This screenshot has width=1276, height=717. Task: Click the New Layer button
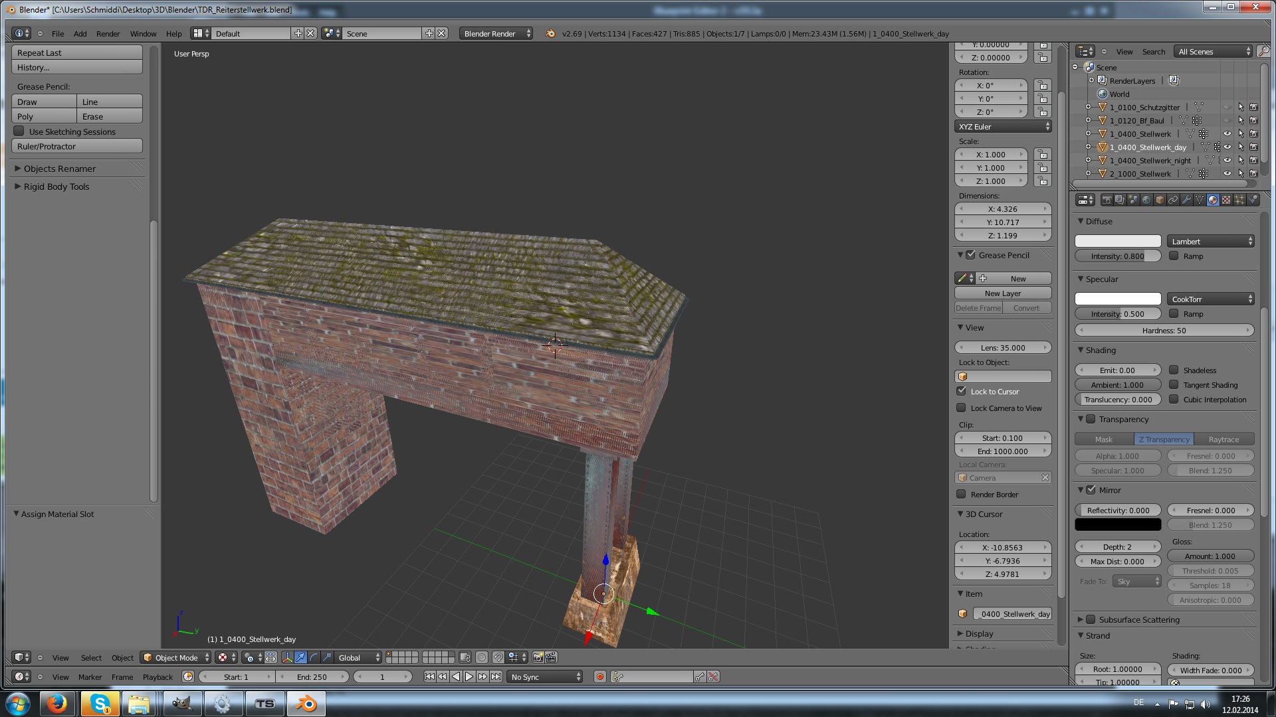[1003, 293]
